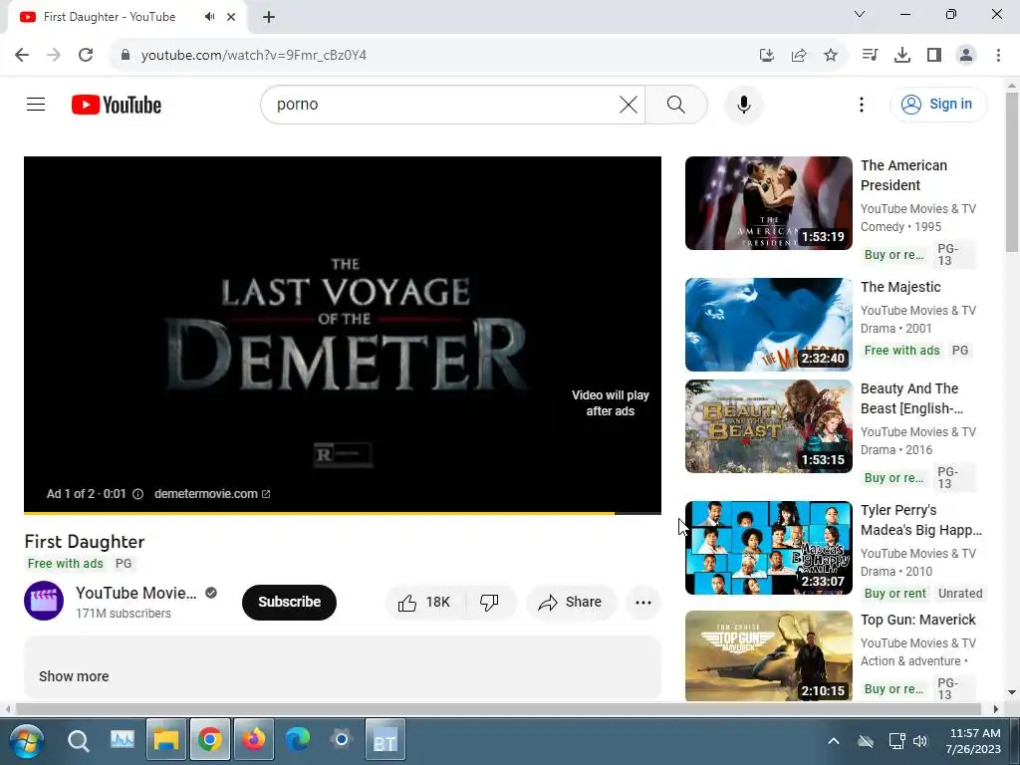The width and height of the screenshot is (1020, 765).
Task: Click install app icon in address bar
Action: [767, 56]
